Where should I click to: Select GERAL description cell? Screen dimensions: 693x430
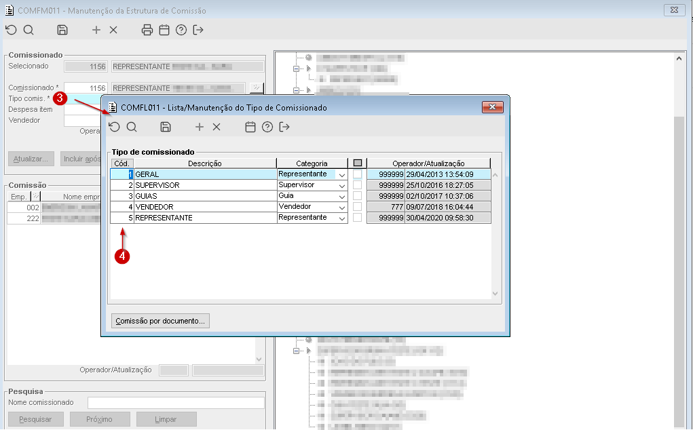pos(205,174)
